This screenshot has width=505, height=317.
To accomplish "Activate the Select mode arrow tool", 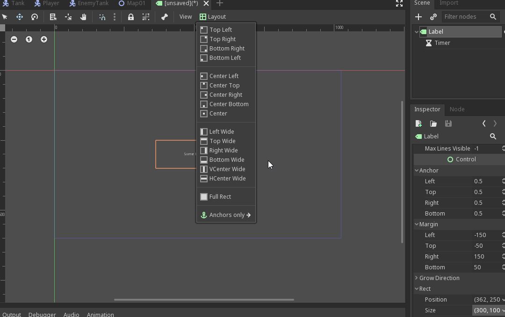I will pos(5,17).
